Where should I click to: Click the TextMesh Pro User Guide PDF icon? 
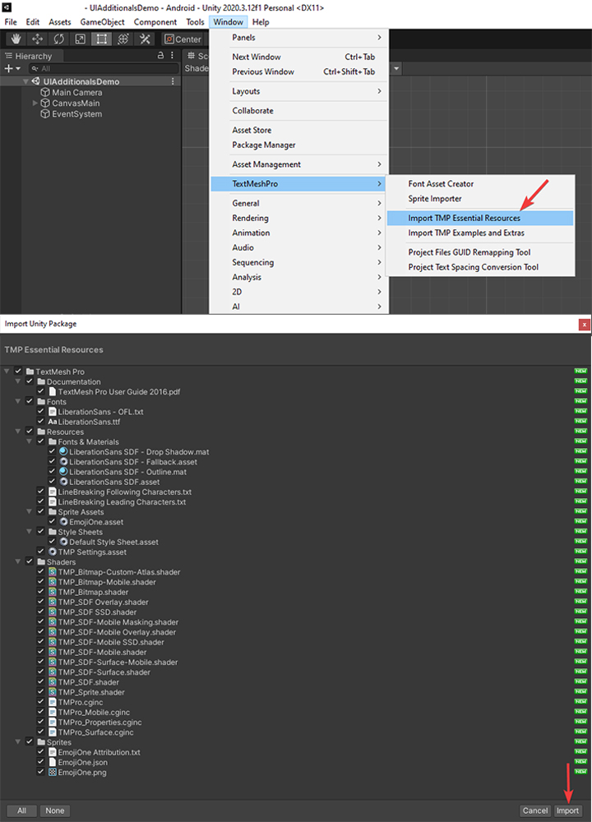53,391
